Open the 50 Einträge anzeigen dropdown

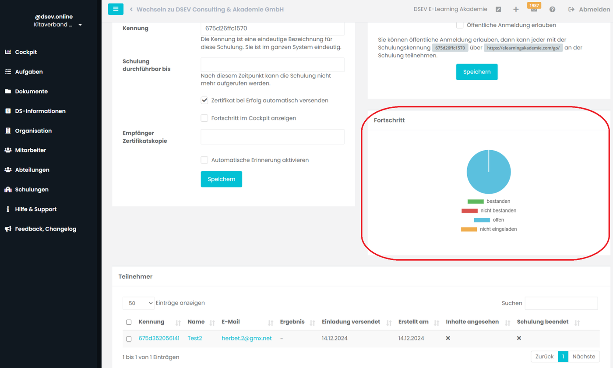(x=139, y=303)
